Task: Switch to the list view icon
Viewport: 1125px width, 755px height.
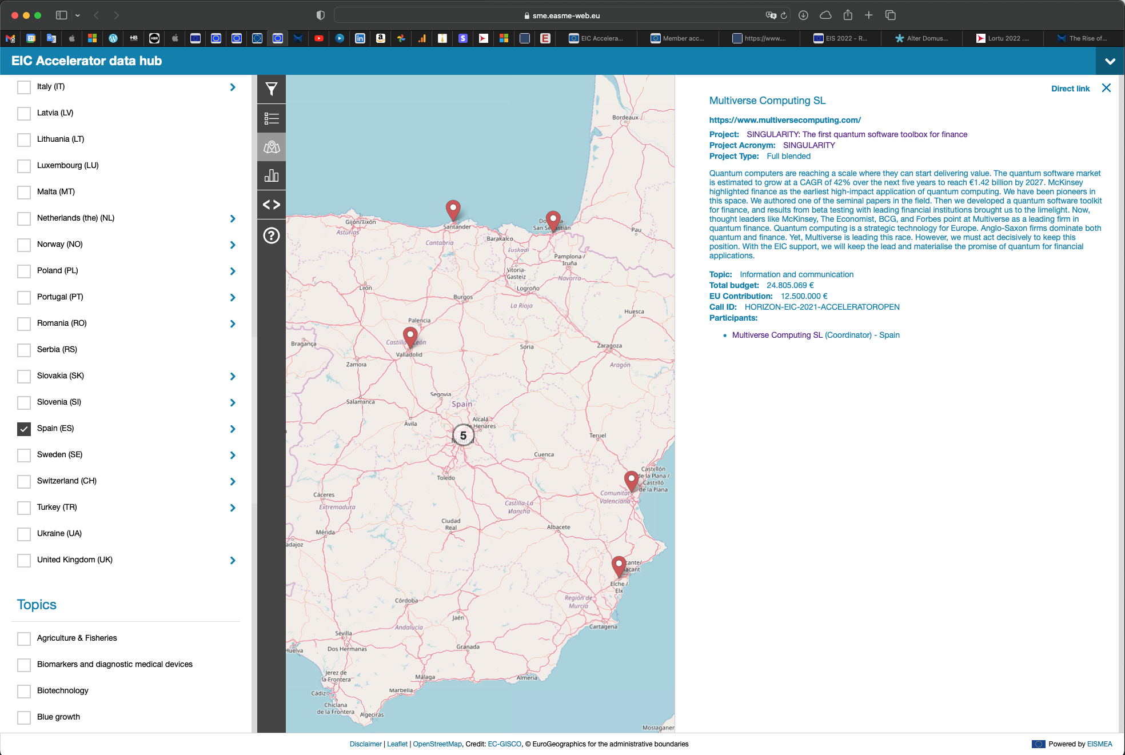Action: click(272, 118)
